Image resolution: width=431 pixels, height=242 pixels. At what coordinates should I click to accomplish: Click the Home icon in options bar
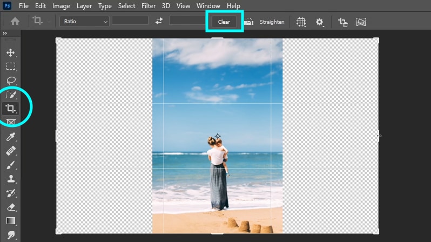15,21
